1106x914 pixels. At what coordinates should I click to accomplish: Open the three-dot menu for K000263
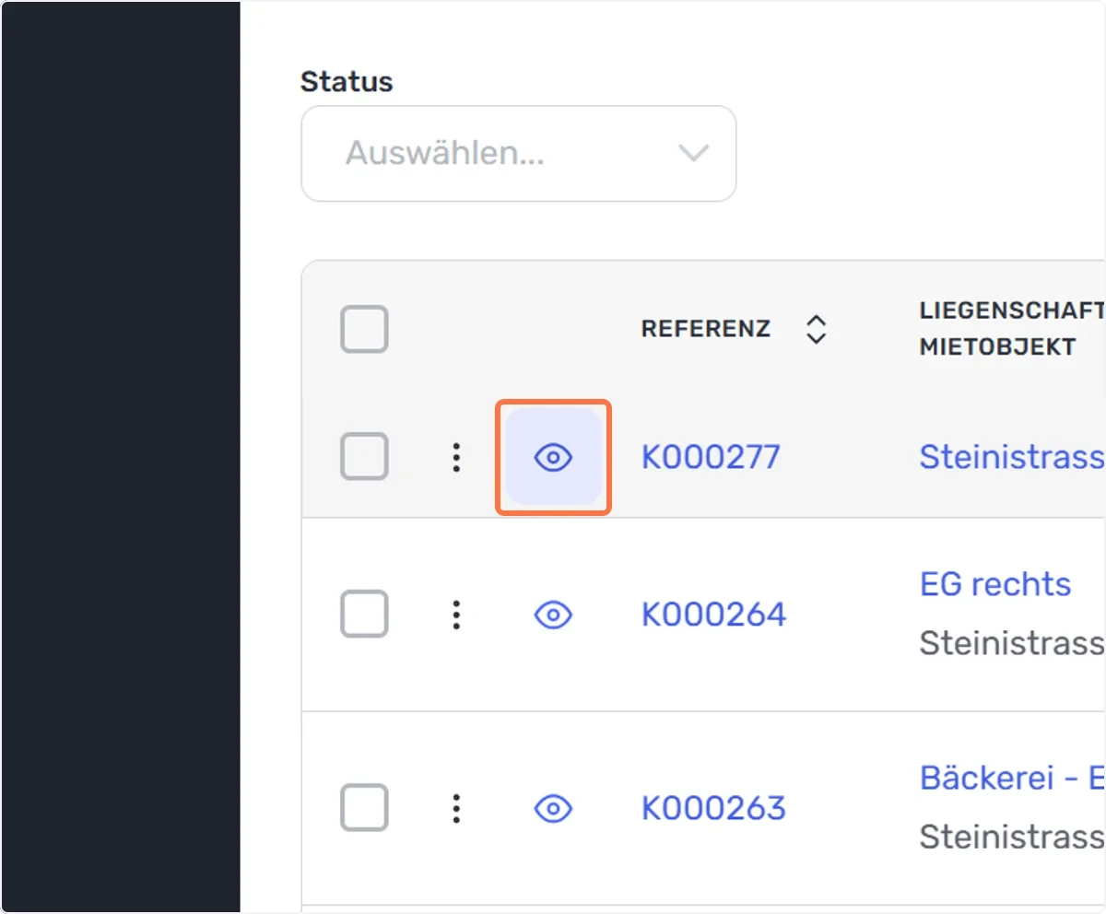click(x=456, y=809)
